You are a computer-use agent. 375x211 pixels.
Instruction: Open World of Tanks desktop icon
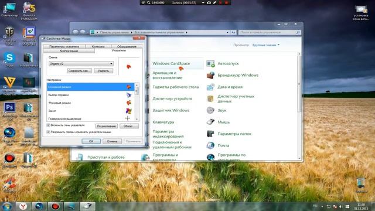[9, 36]
